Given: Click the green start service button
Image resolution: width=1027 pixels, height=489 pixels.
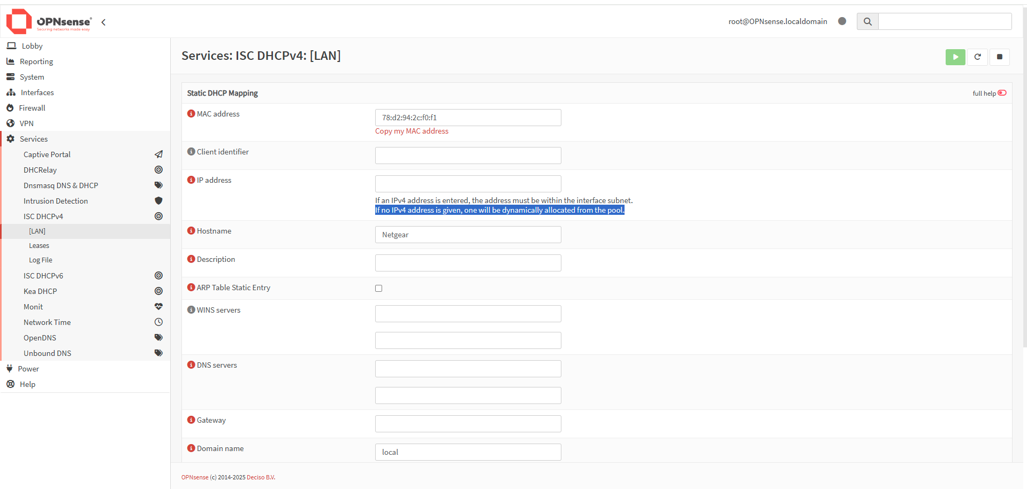Looking at the screenshot, I should coord(955,57).
